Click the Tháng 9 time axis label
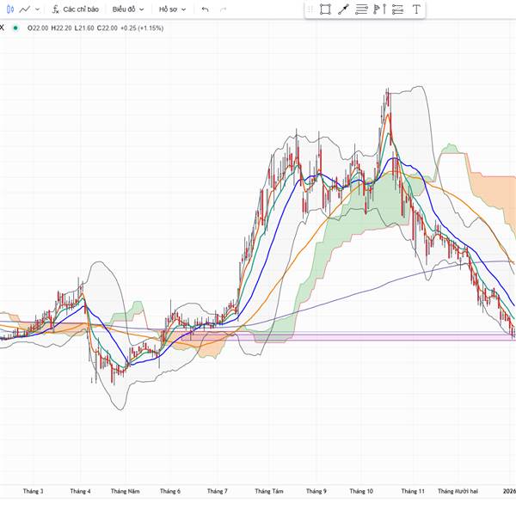Viewport: 516px width, 516px height. pyautogui.click(x=316, y=491)
